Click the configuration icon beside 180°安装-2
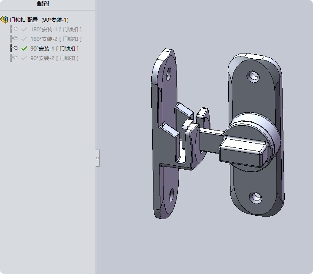Screen dimensions: 313x274 coord(14,39)
